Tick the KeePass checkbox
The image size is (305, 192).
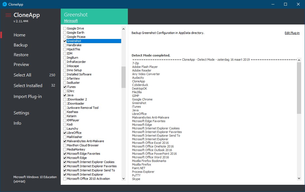(x=65, y=112)
